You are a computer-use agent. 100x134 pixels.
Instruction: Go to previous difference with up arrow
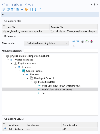[x=40, y=9]
